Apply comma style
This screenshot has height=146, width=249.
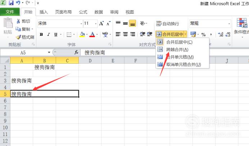pyautogui.click(x=211, y=34)
